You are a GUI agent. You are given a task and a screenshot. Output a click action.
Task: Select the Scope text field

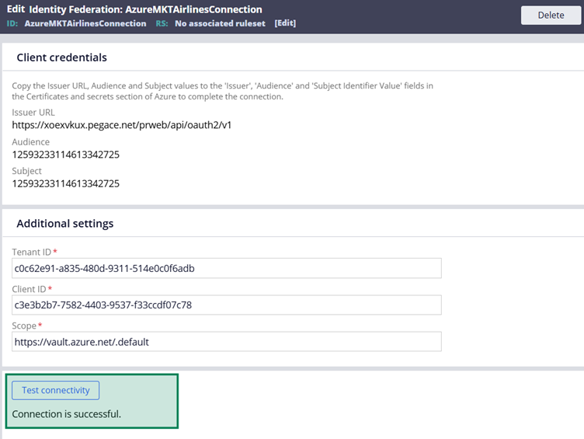pyautogui.click(x=227, y=341)
